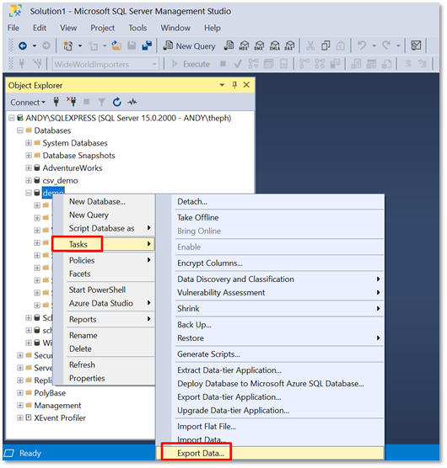Image resolution: width=447 pixels, height=468 pixels.
Task: Expand the System Databases folder
Action: point(29,143)
